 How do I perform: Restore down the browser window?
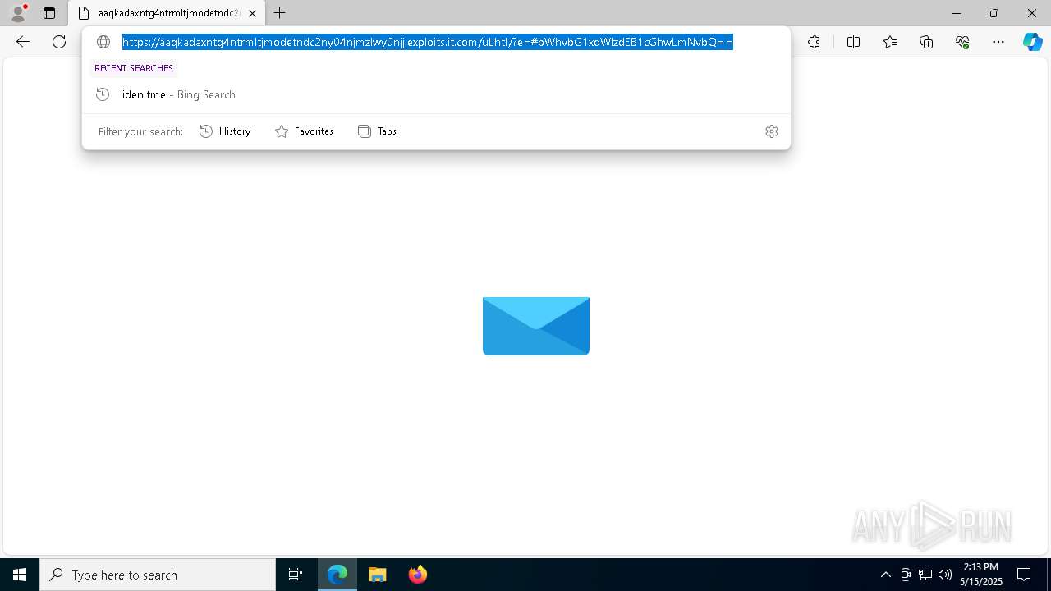994,13
